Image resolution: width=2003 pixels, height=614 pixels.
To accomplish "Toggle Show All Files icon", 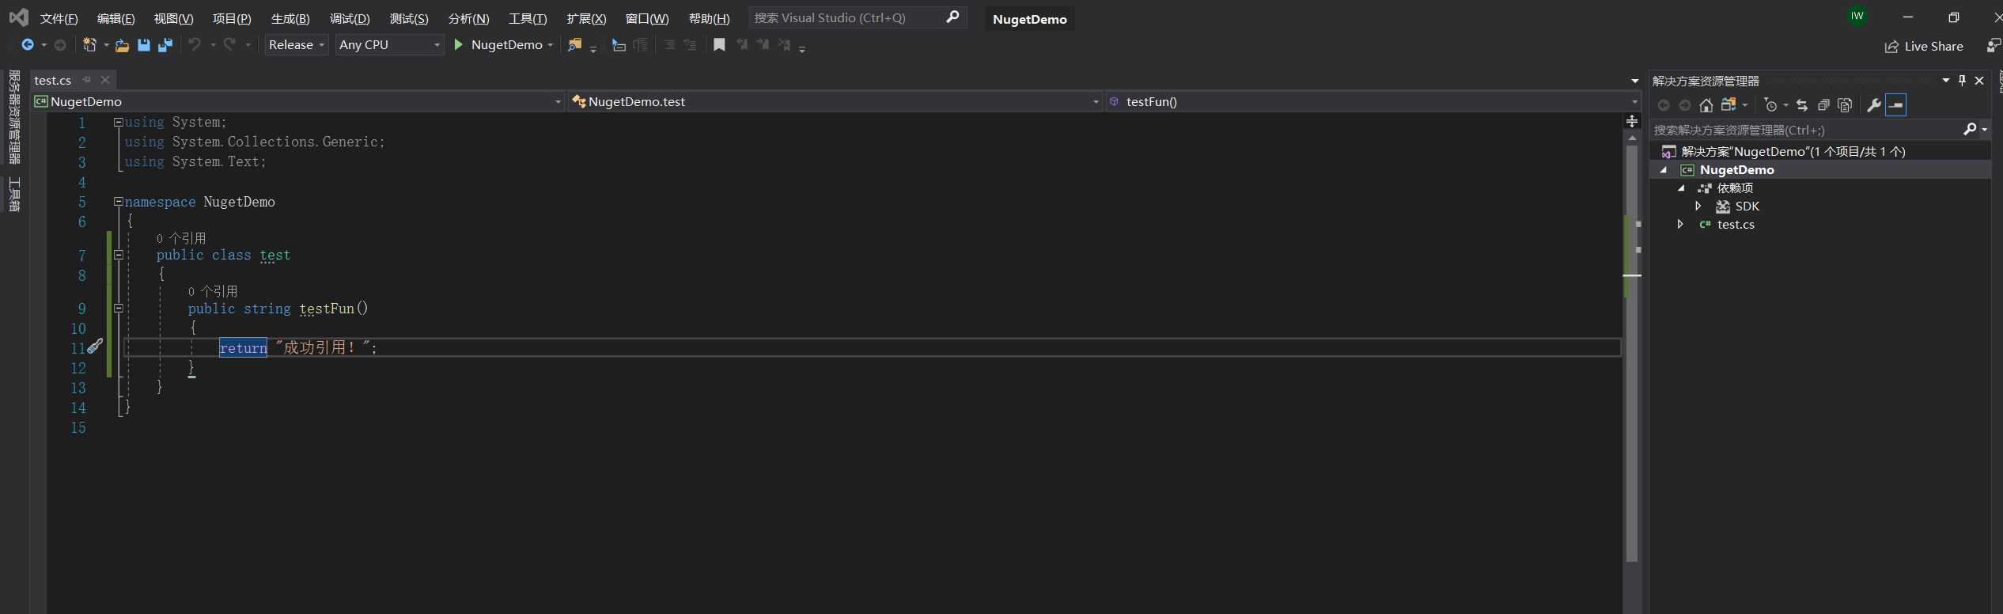I will [1845, 105].
